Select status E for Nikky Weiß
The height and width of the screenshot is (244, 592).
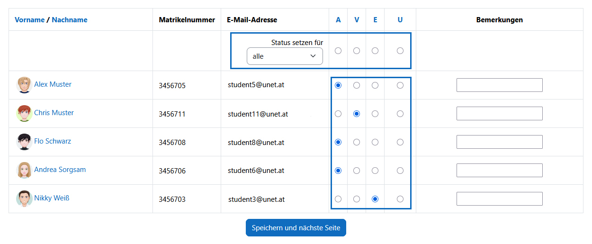pos(375,199)
